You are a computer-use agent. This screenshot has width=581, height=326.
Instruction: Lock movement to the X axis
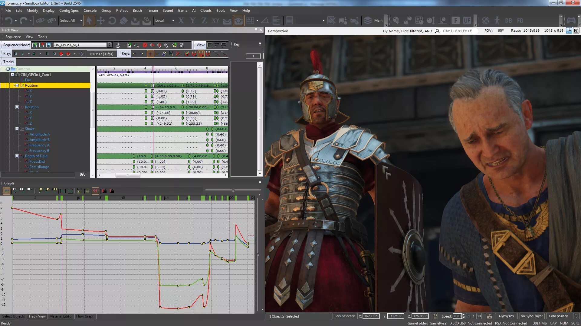click(181, 21)
